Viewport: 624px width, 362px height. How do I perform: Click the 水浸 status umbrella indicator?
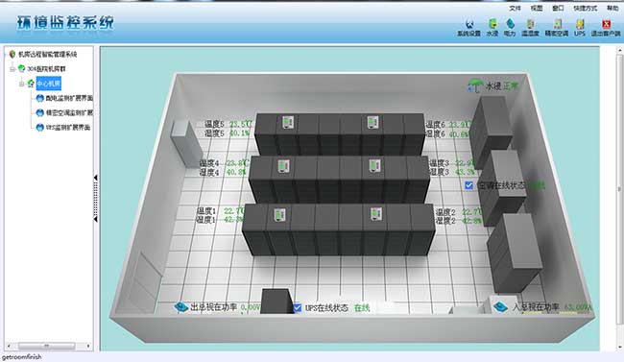pos(475,85)
